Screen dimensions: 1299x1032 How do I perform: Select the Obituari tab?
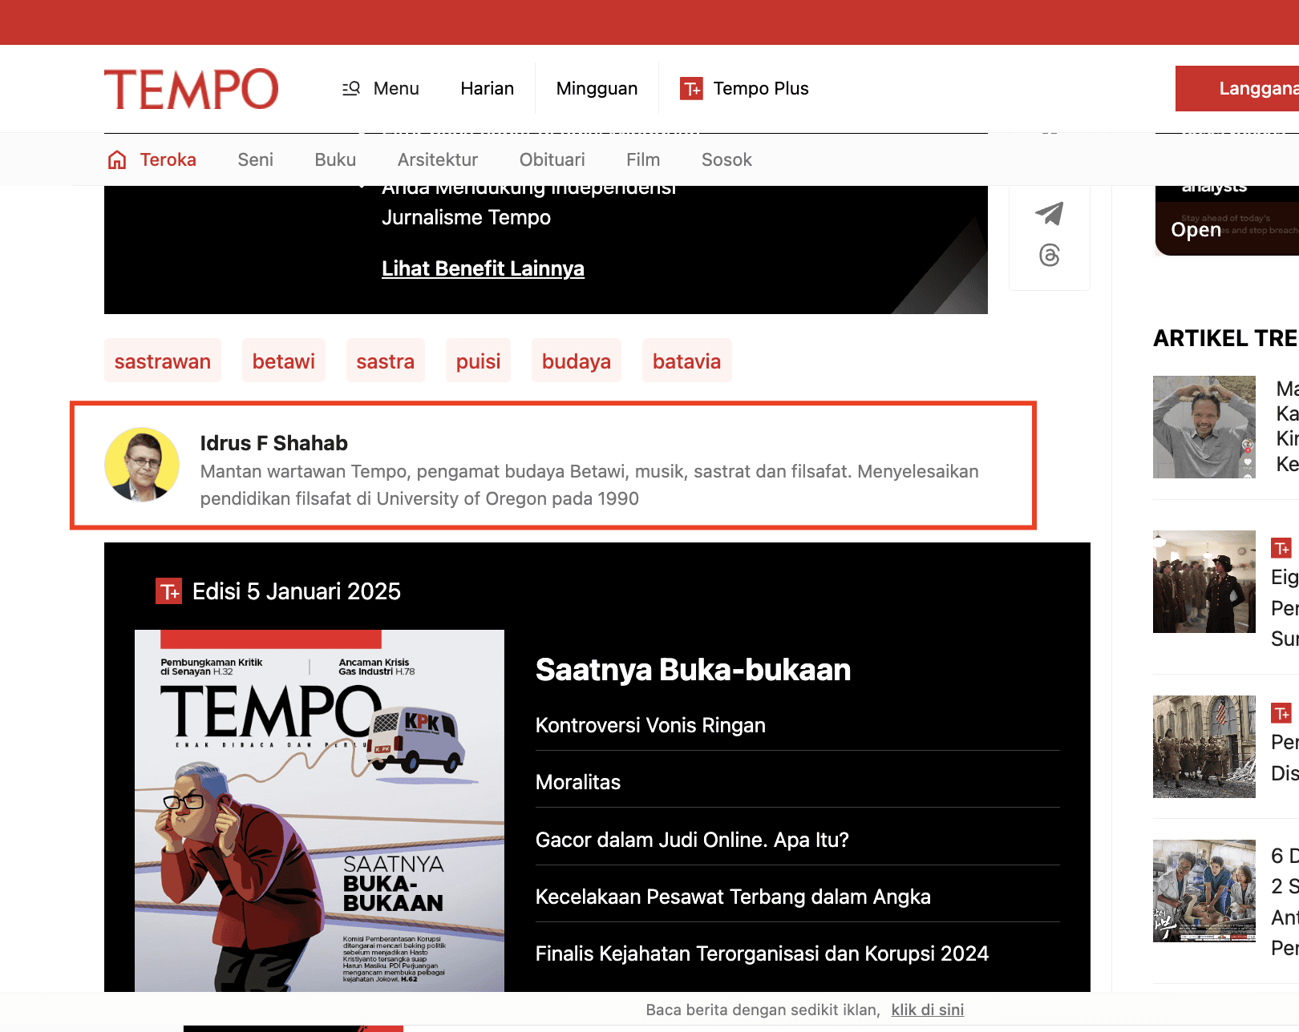(552, 159)
